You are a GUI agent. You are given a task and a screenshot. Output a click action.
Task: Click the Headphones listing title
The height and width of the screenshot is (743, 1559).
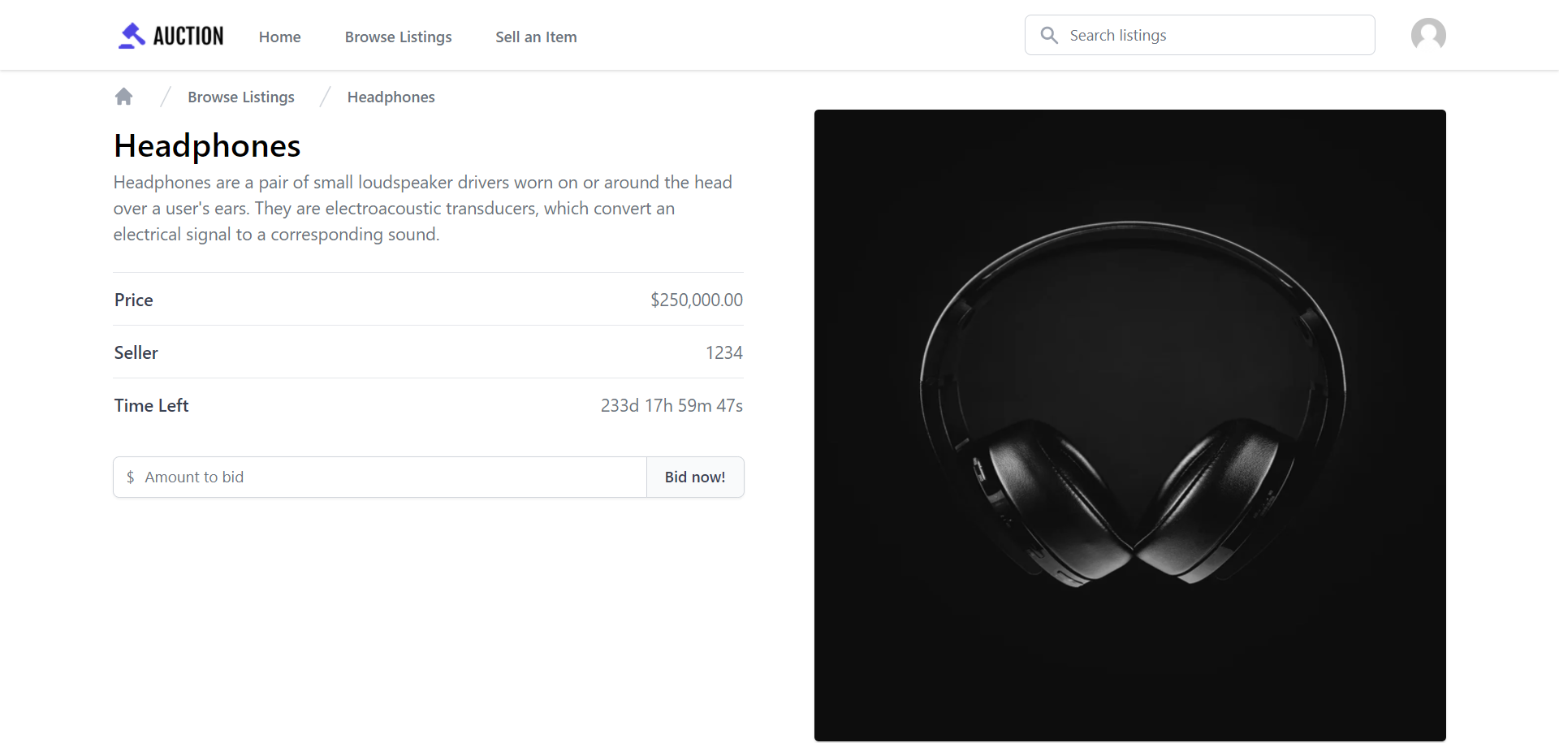pos(207,146)
